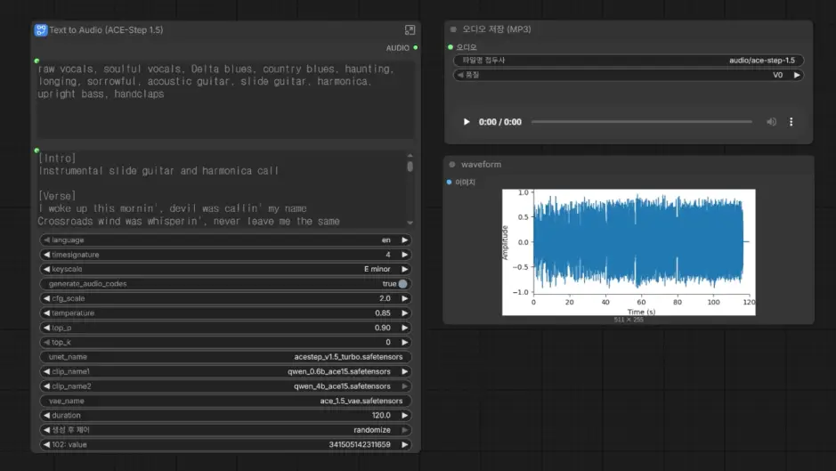The height and width of the screenshot is (471, 836).
Task: Collapse the MP3 save node dot
Action: [453, 29]
